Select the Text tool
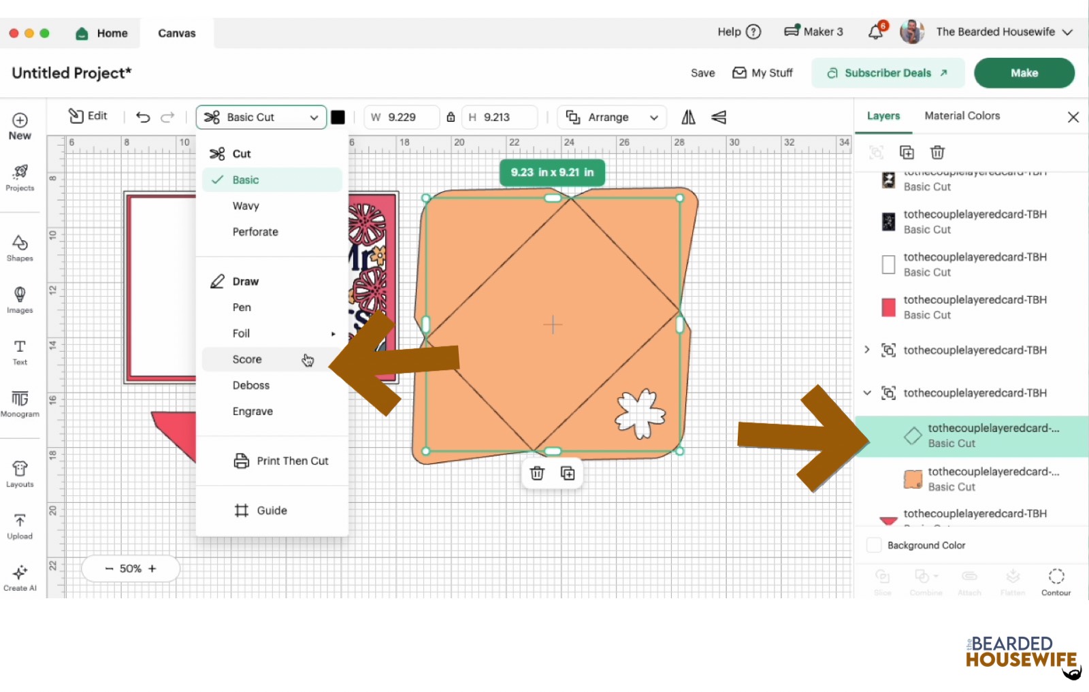 (20, 351)
